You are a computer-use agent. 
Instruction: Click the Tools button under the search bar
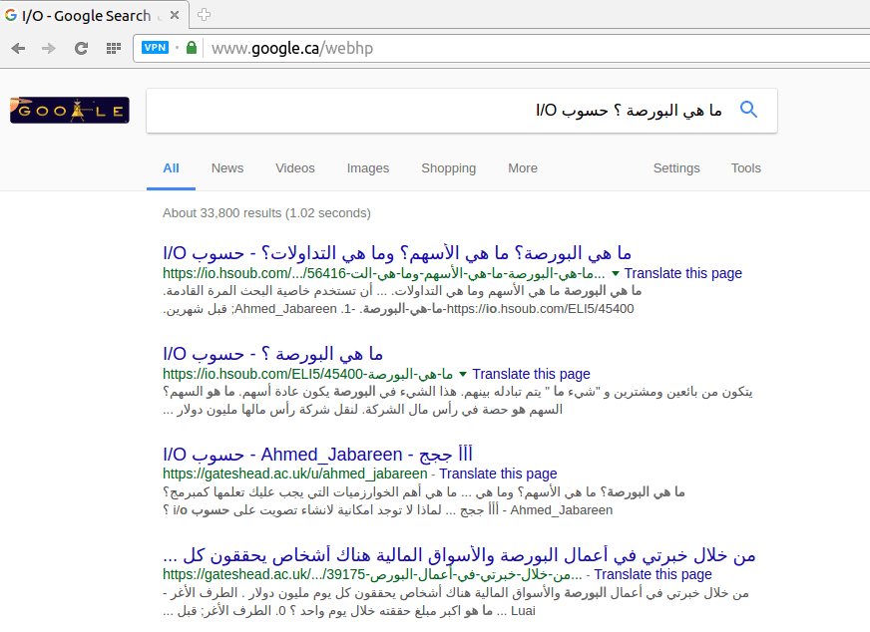coord(745,168)
